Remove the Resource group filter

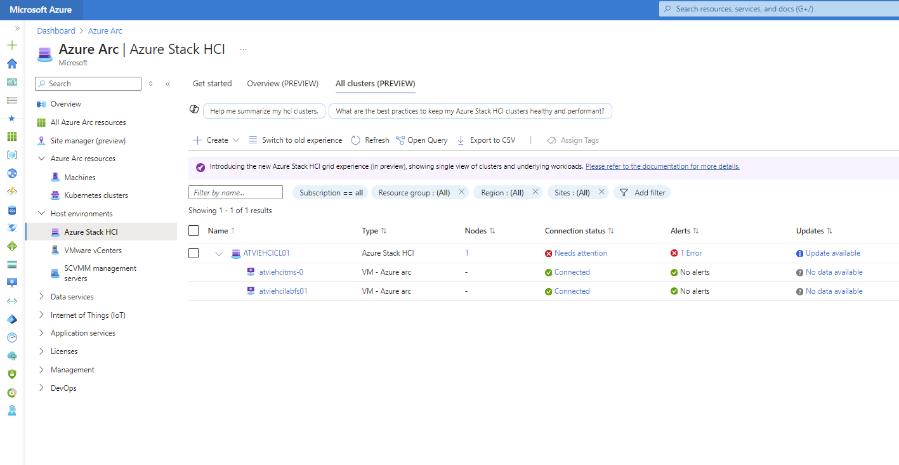[461, 192]
